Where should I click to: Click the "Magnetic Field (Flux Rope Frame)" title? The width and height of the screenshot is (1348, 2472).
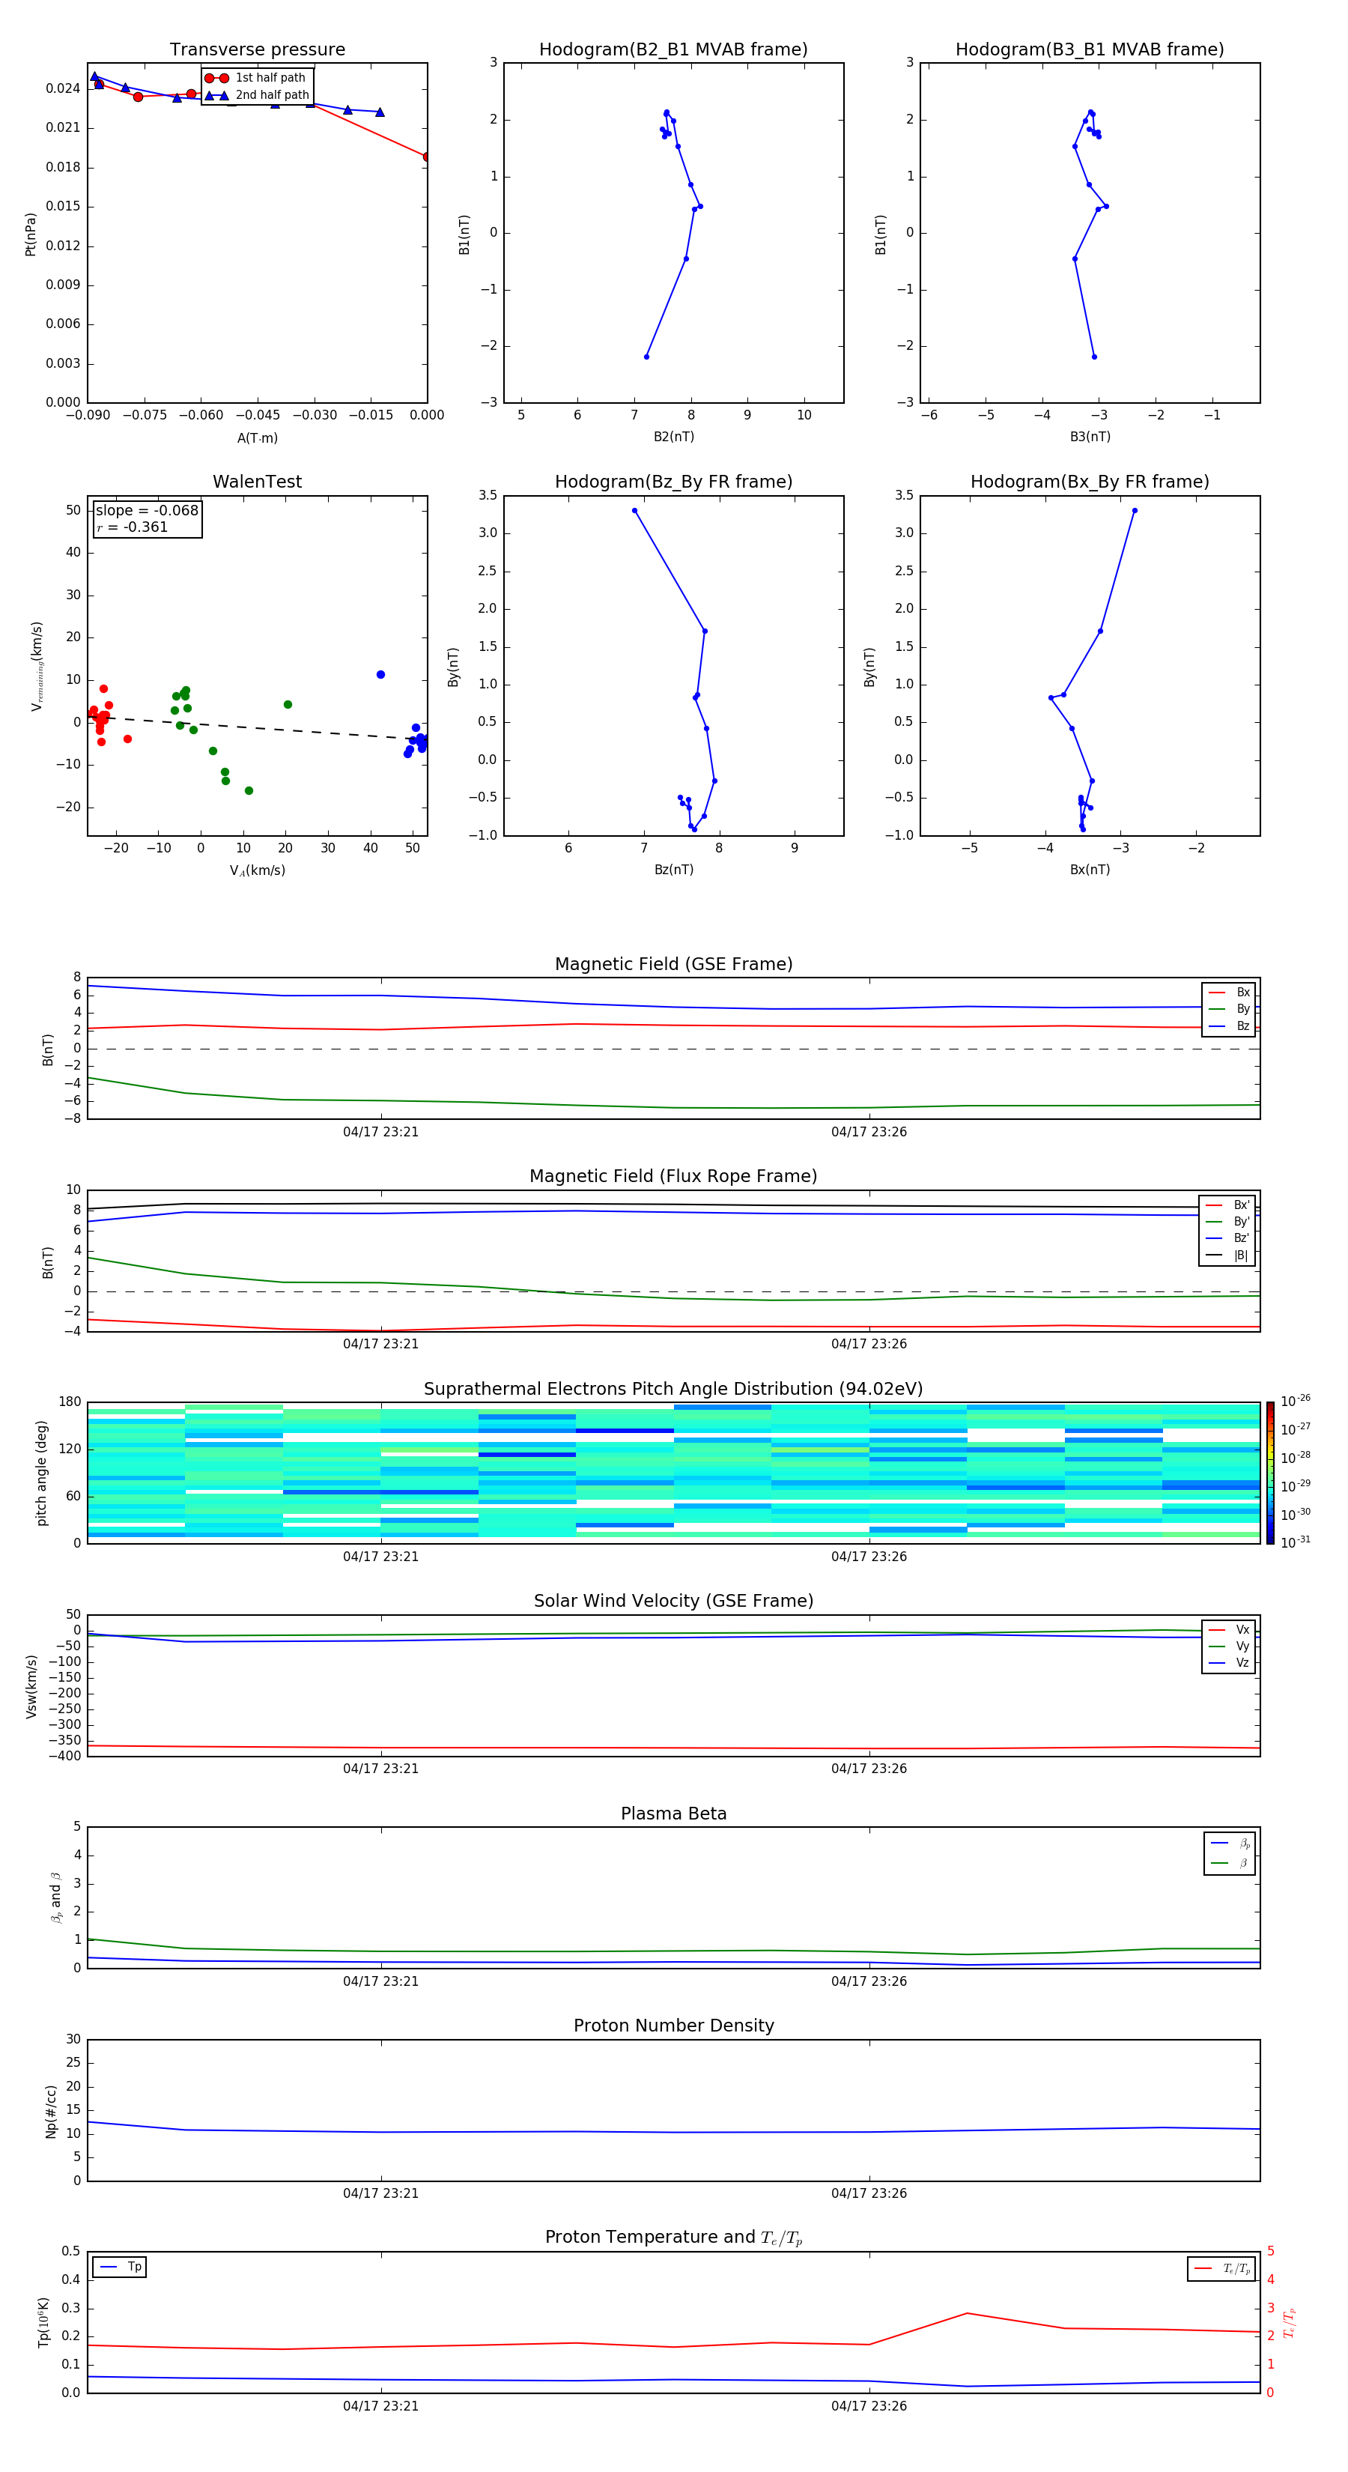673,1175
